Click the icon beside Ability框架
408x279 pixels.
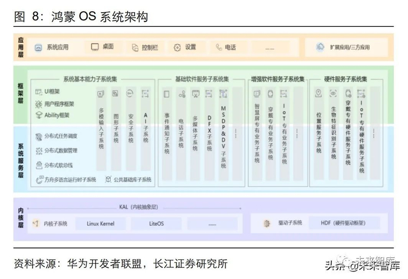click(x=39, y=115)
